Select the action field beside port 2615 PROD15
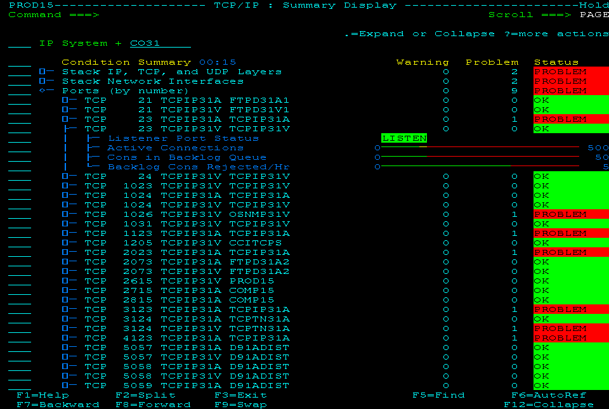The image size is (609, 409). [19, 280]
